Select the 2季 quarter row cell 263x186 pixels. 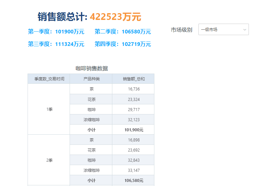[x=49, y=160]
